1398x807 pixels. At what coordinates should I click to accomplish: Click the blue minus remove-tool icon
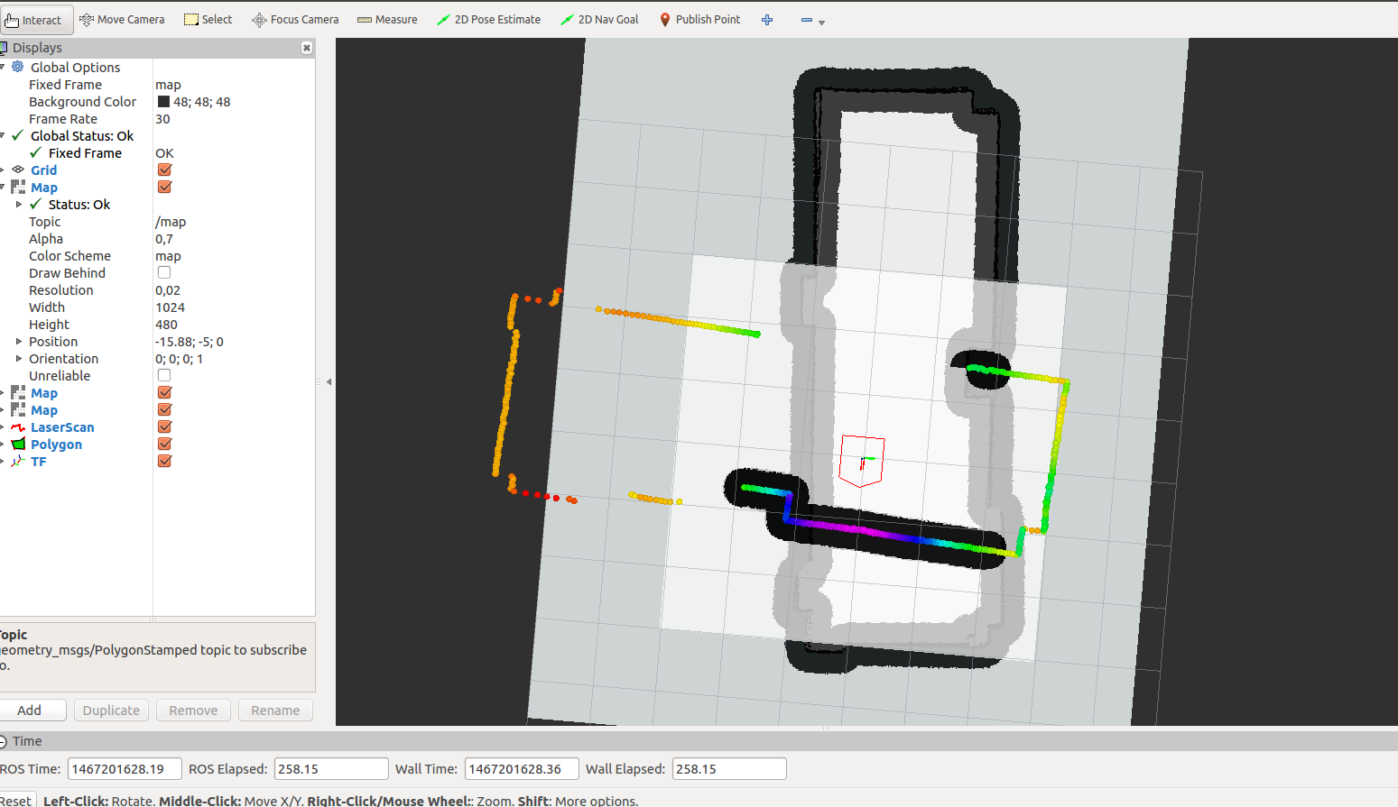click(806, 20)
